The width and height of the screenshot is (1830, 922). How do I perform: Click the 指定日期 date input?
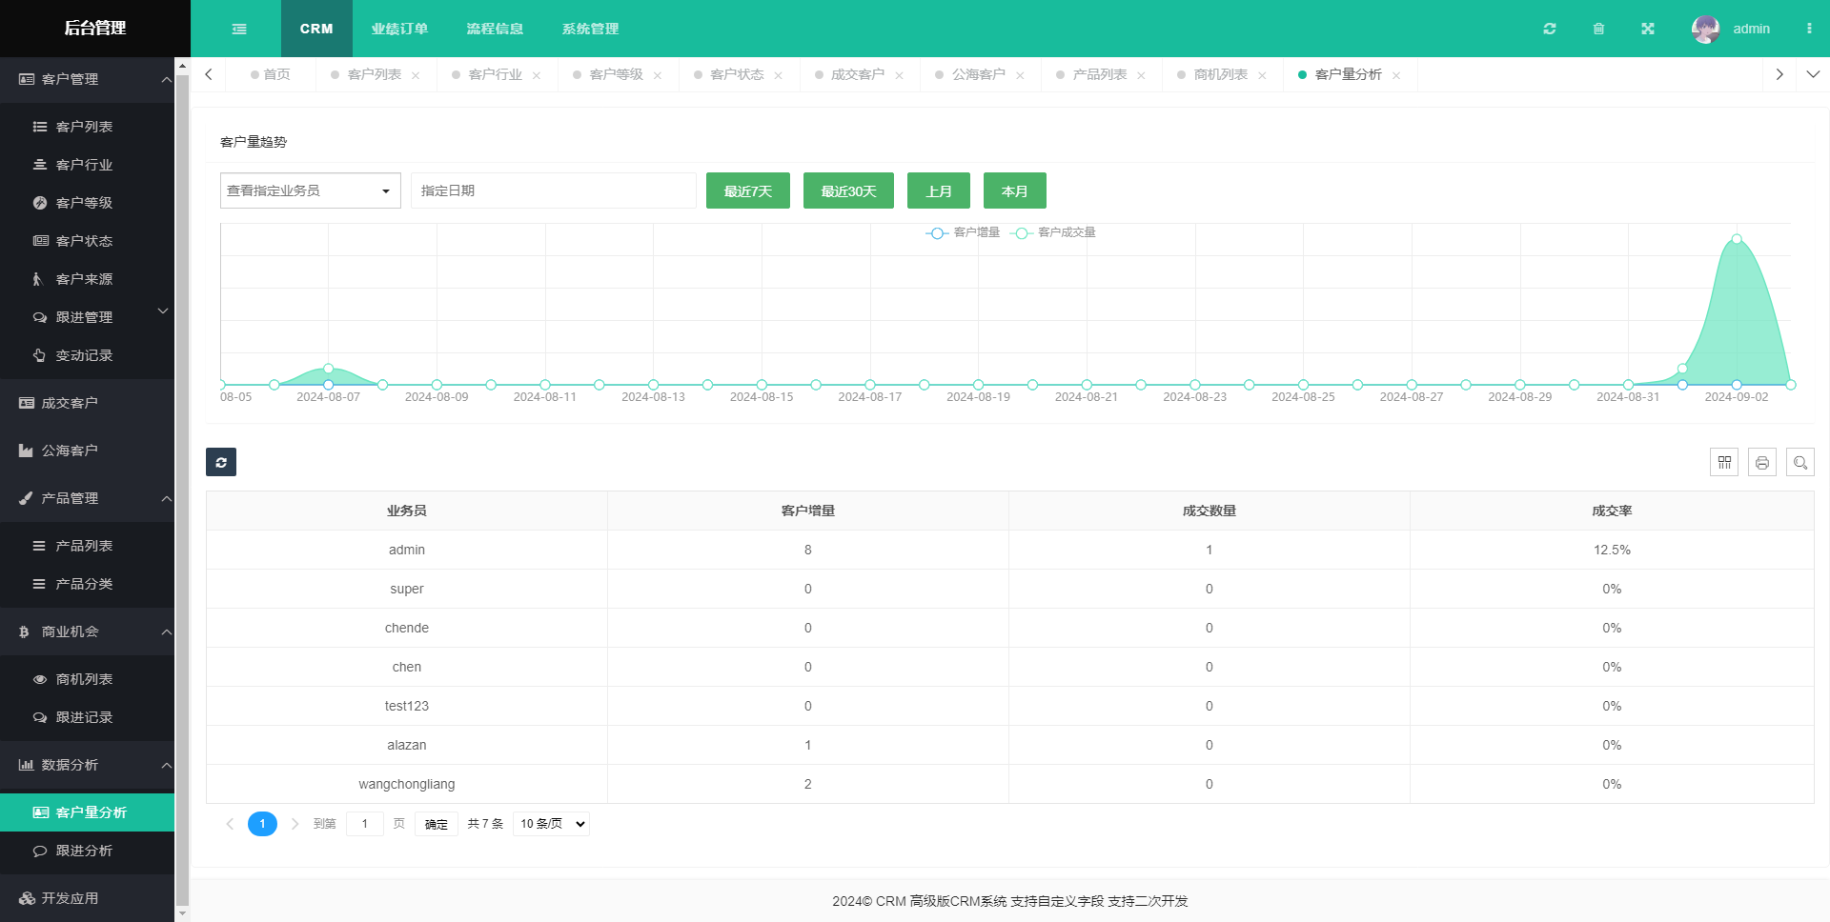click(554, 190)
